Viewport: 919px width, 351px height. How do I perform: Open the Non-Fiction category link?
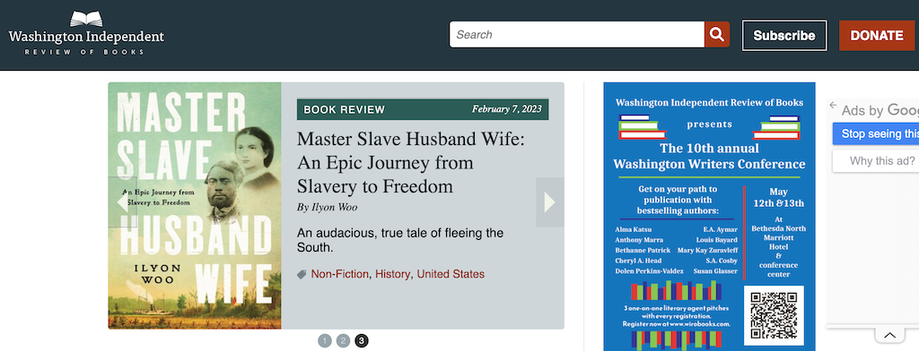click(x=340, y=274)
